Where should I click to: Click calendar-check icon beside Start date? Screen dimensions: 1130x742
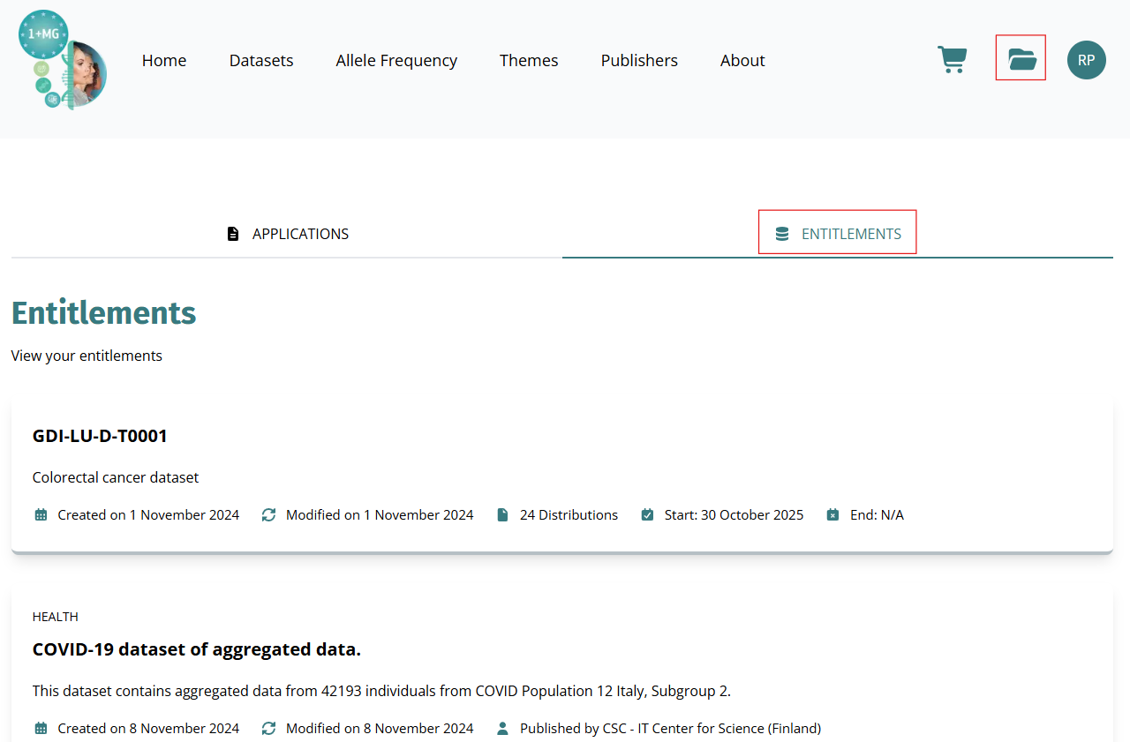[x=647, y=514]
